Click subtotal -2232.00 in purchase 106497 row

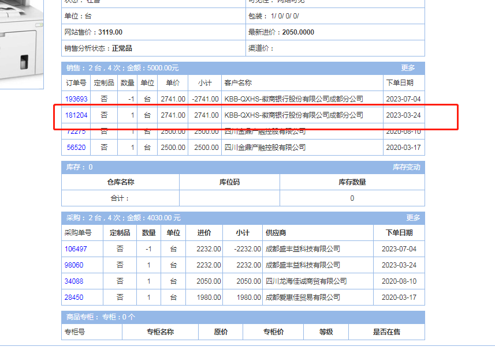[x=247, y=249]
